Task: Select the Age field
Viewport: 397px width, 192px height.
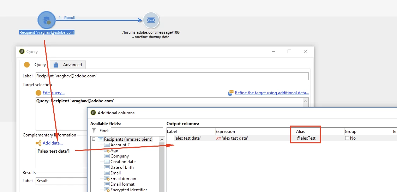Action: (114, 151)
